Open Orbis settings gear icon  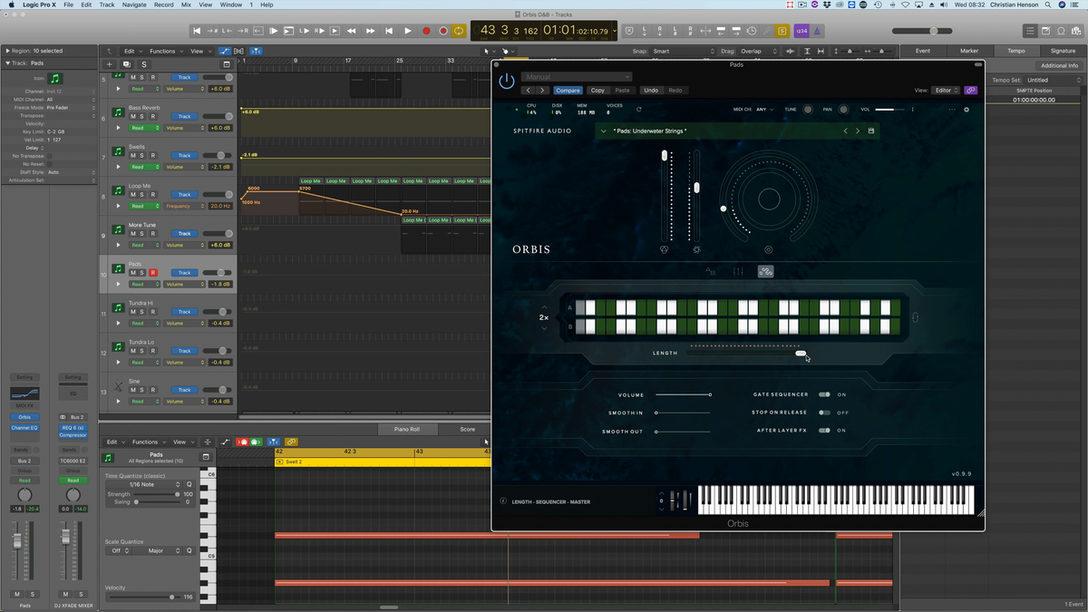coord(967,110)
